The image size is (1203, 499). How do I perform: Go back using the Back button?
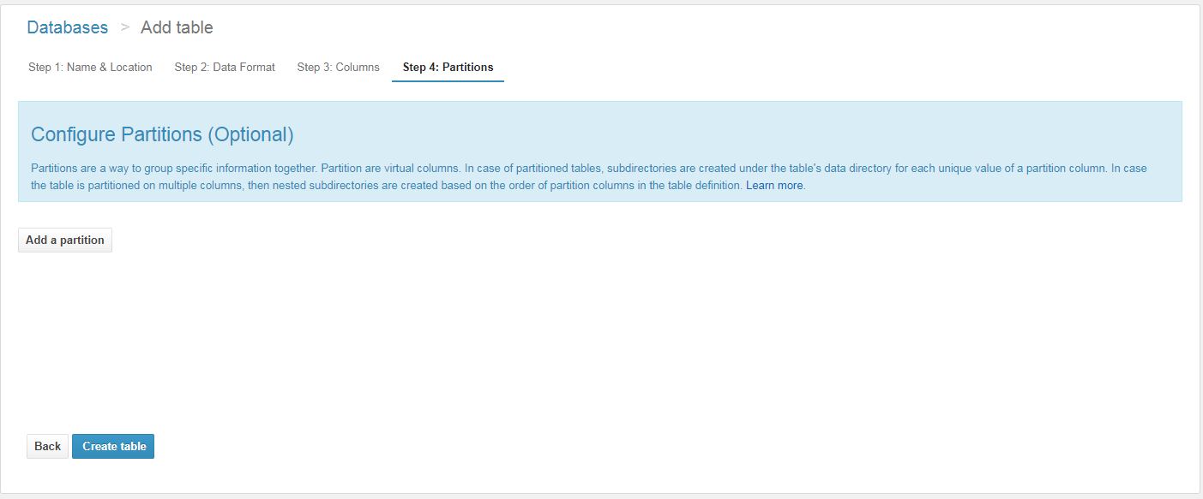(47, 446)
